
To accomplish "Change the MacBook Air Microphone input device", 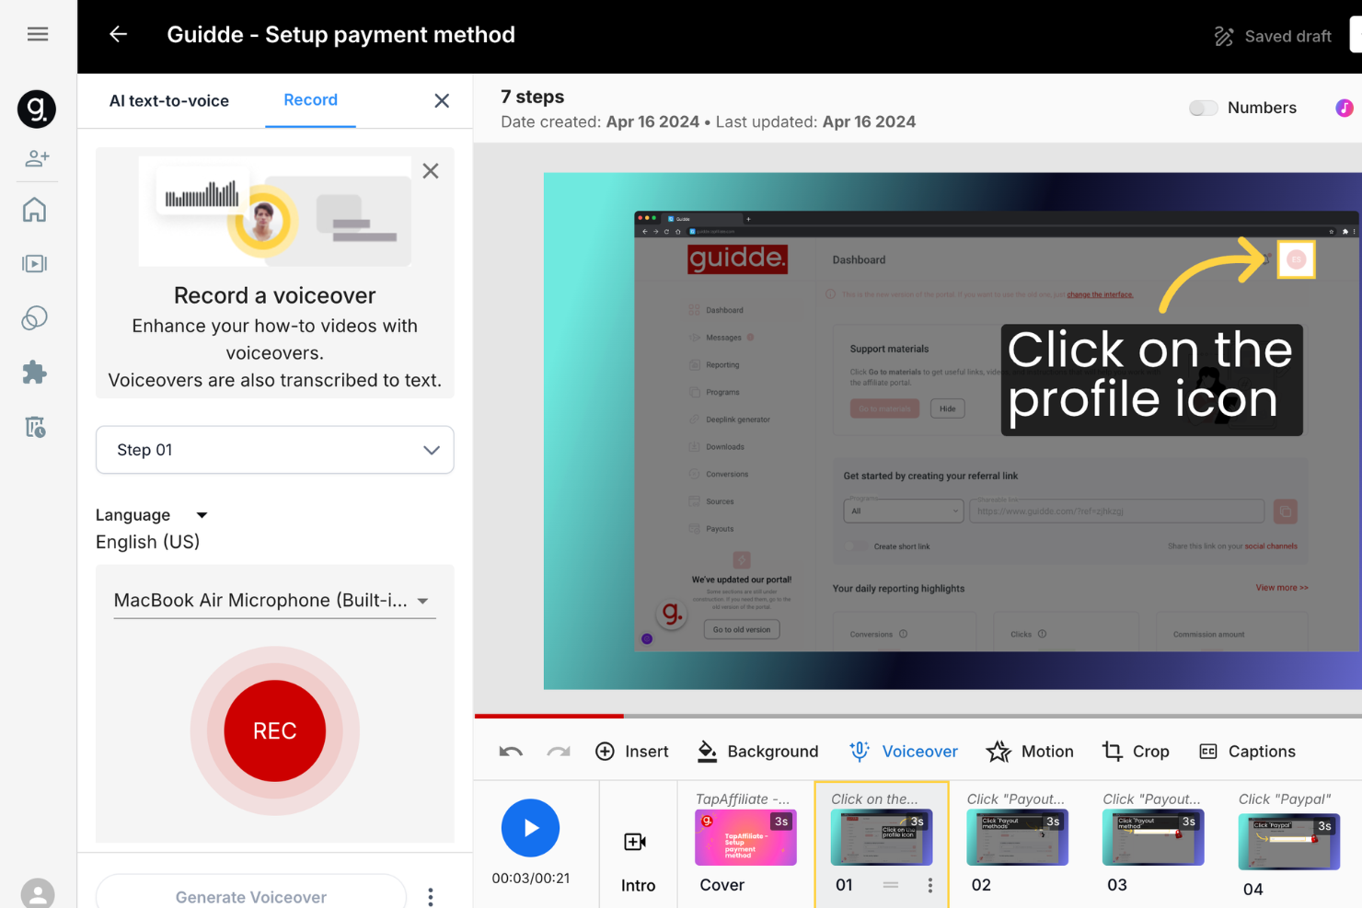I will coord(274,600).
